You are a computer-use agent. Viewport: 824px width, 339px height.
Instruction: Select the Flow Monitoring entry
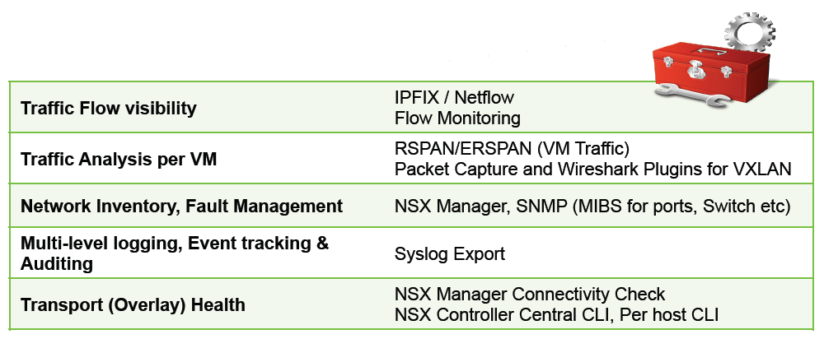click(457, 118)
